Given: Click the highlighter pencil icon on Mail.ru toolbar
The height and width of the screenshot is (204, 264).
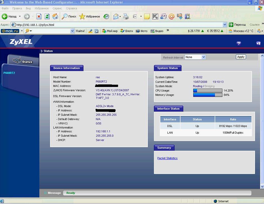Looking at the screenshot, I should tap(91, 31).
